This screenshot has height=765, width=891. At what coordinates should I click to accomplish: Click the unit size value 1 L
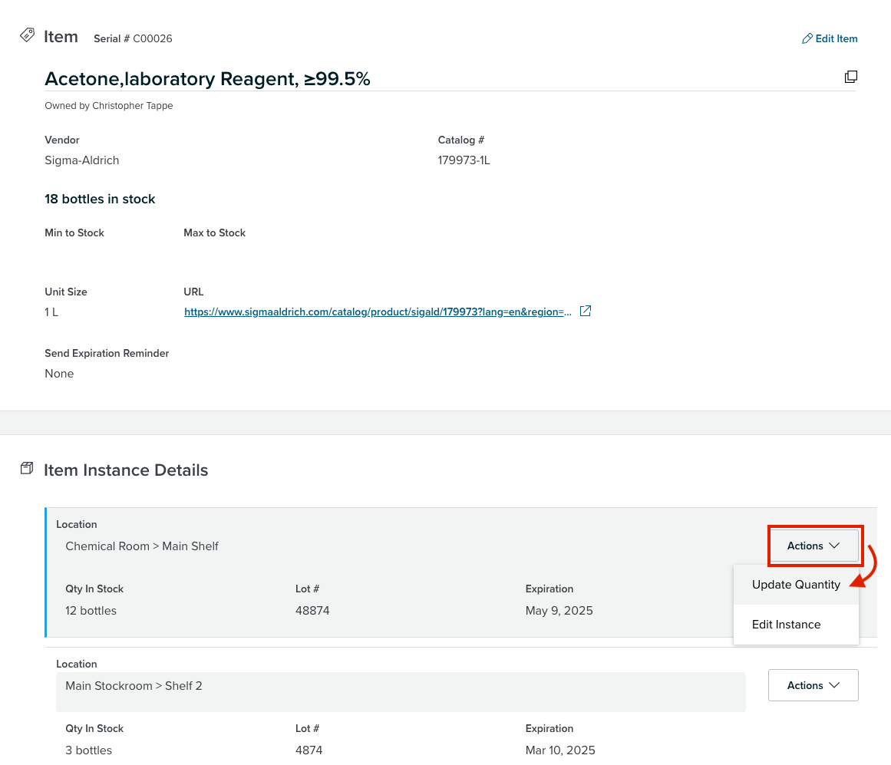click(x=51, y=312)
